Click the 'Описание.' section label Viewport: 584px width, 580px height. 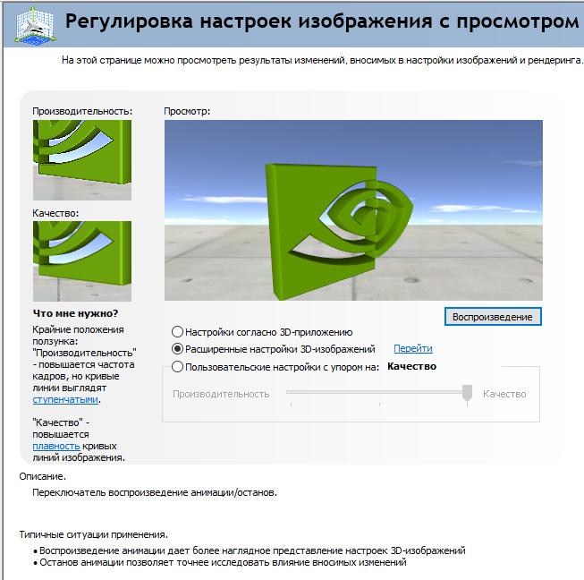(x=42, y=476)
